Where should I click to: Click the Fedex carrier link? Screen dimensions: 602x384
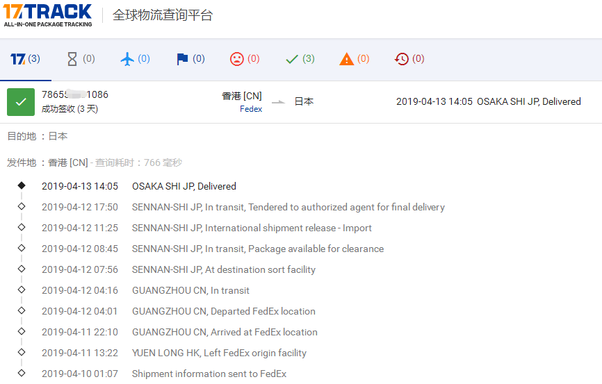tap(251, 109)
